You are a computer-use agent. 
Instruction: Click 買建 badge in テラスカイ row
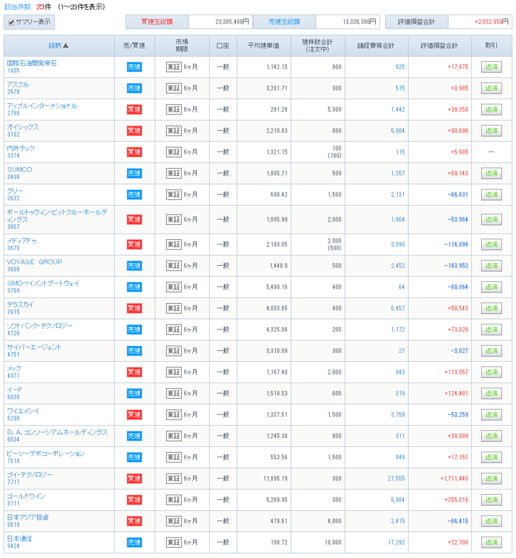point(134,308)
